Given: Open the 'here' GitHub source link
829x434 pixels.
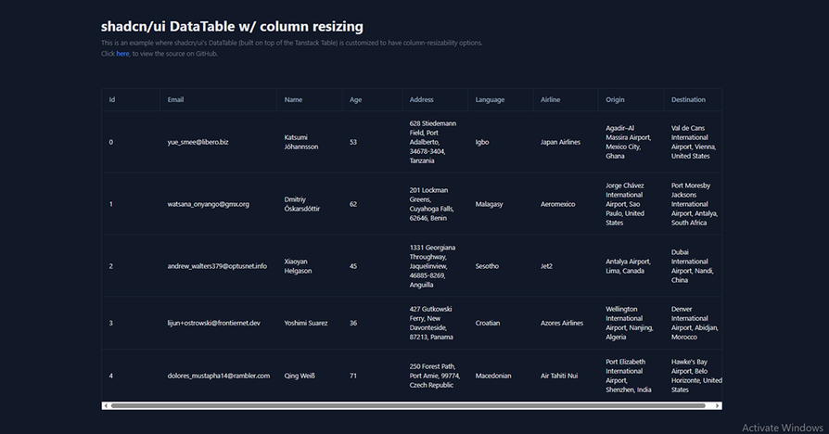Looking at the screenshot, I should [x=122, y=54].
